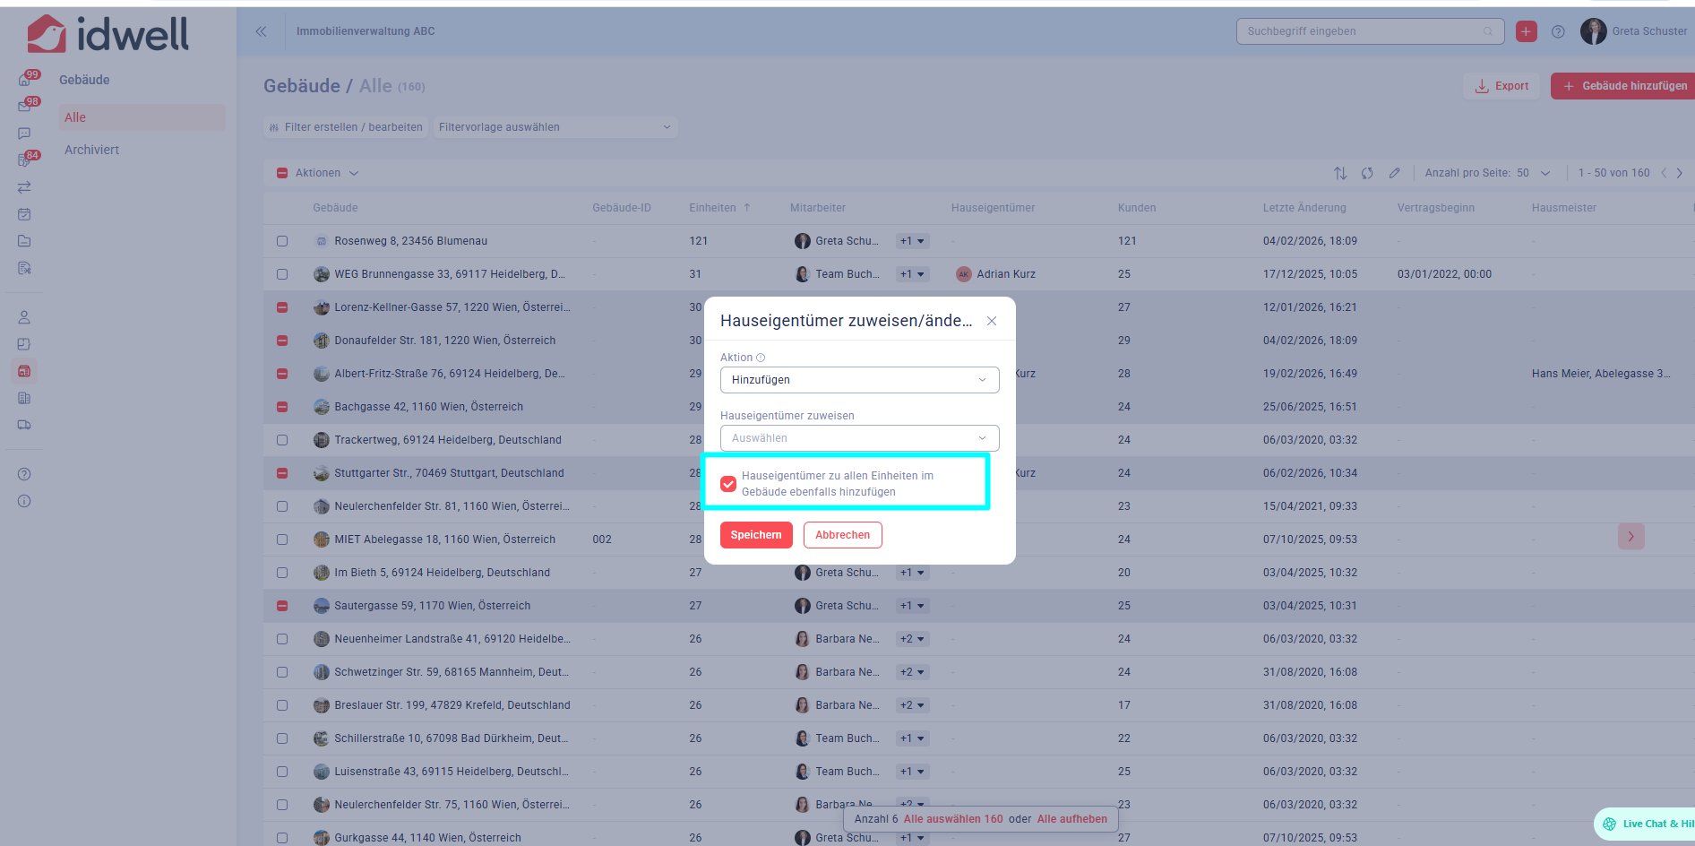
Task: Click the Abbrechen button
Action: (x=842, y=535)
